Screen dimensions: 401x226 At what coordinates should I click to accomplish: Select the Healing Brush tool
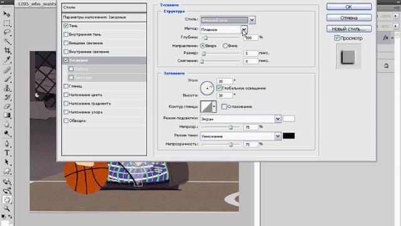pos(7,70)
